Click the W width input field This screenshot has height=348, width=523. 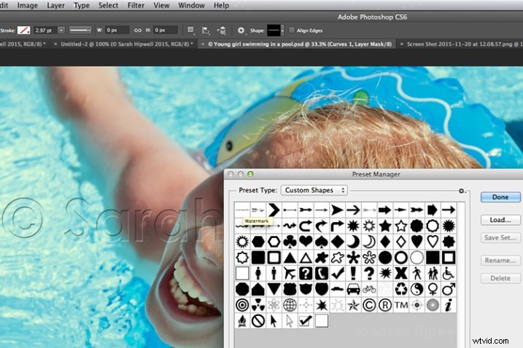[x=117, y=31]
